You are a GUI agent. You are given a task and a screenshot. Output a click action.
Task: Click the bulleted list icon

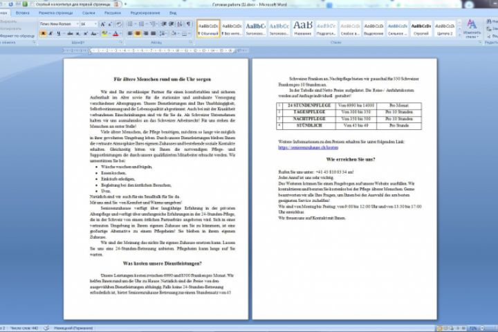(x=130, y=24)
